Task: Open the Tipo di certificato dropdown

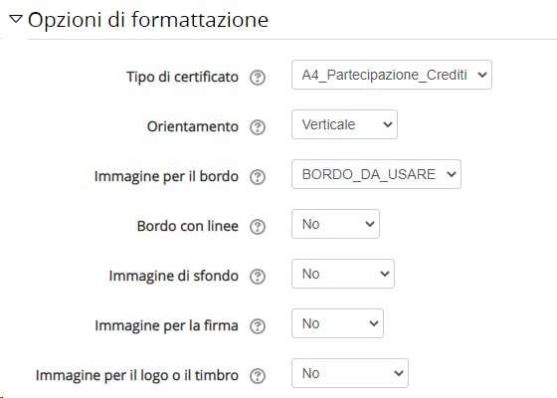Action: click(392, 75)
